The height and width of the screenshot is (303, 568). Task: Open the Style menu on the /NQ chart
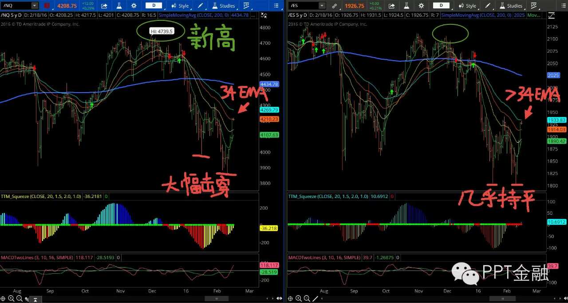tap(180, 6)
